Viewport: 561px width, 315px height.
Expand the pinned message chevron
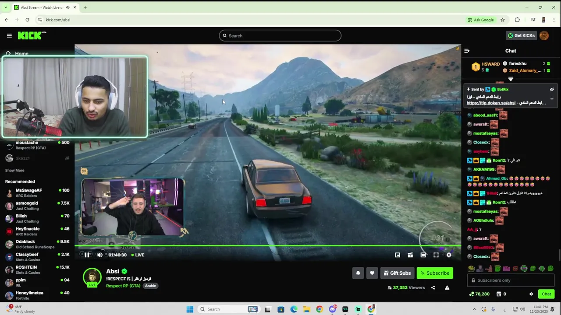coord(552,99)
